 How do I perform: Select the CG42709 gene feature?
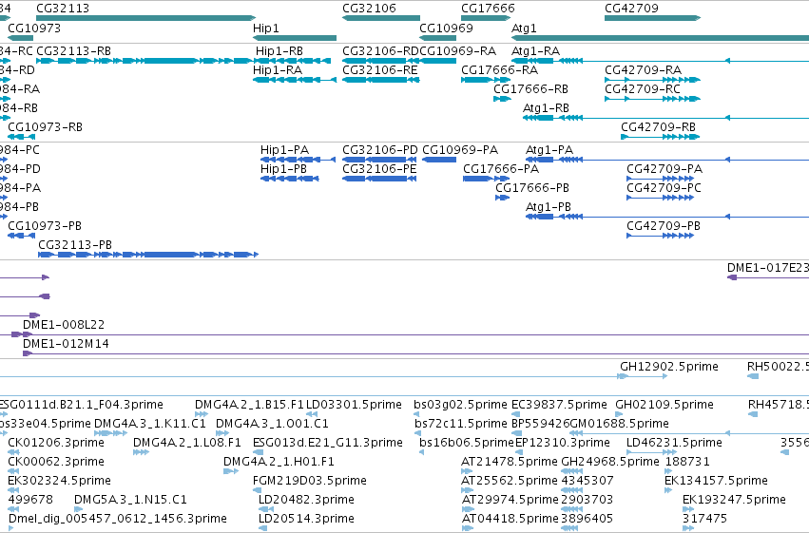point(653,18)
